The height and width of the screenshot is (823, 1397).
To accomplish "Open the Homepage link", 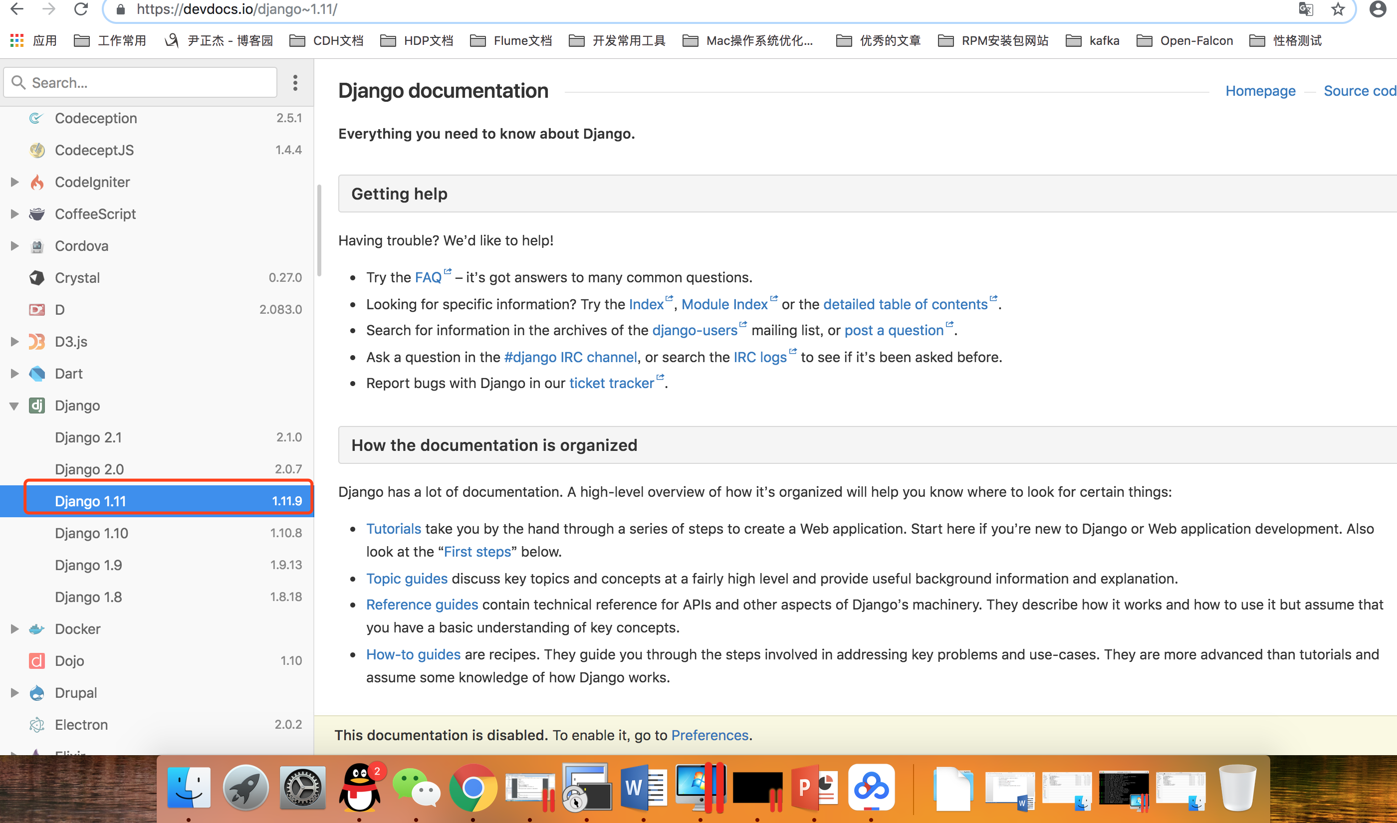I will tap(1260, 91).
